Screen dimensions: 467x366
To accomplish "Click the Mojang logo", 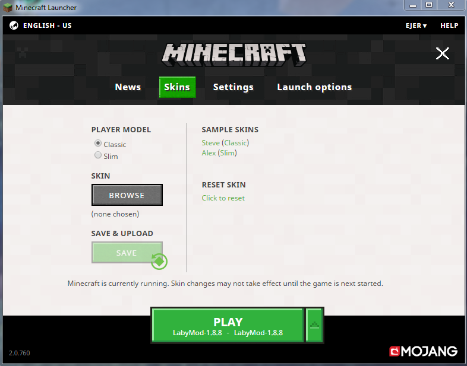I will 423,351.
